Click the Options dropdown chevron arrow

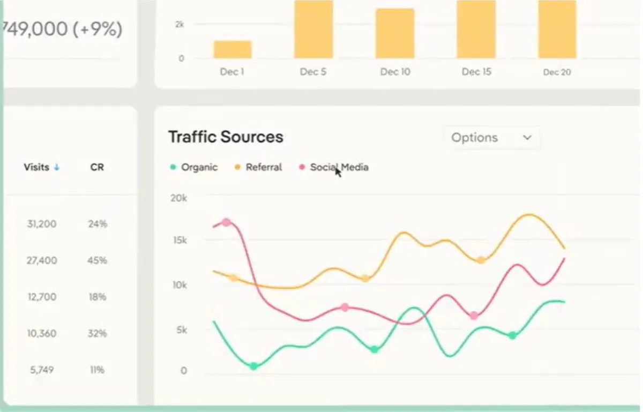click(527, 138)
